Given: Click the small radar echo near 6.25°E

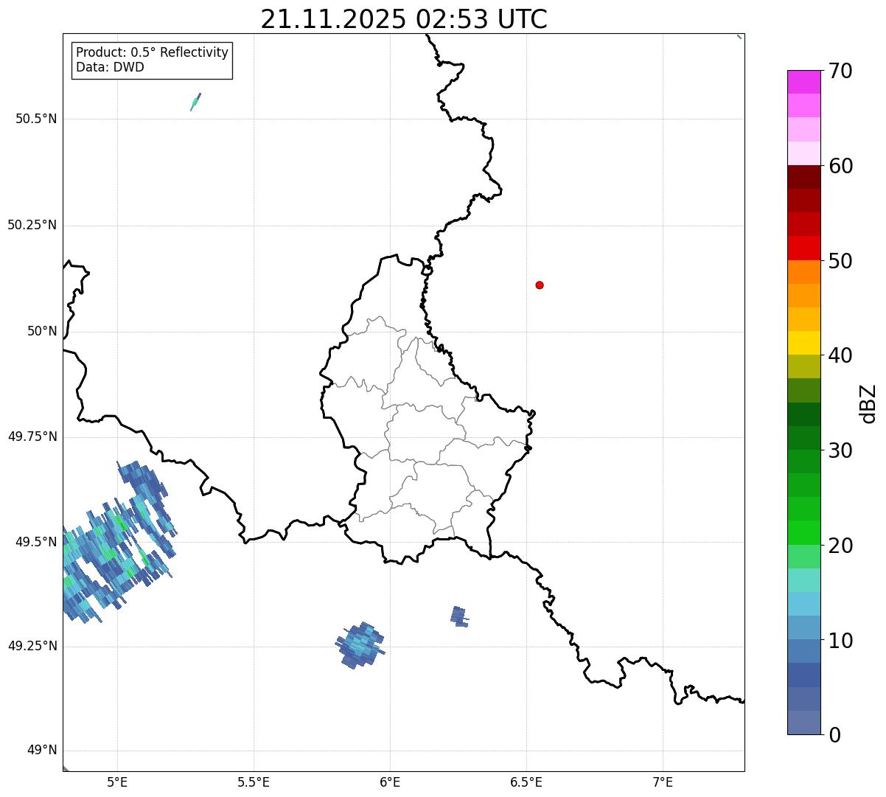Looking at the screenshot, I should pyautogui.click(x=459, y=616).
